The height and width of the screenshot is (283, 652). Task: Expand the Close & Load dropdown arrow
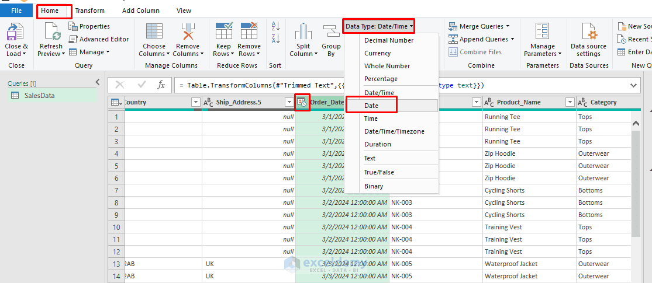24,54
